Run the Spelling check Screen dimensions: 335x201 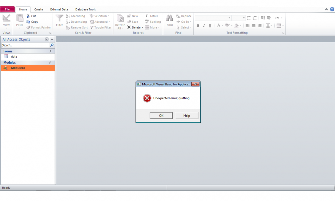153,22
